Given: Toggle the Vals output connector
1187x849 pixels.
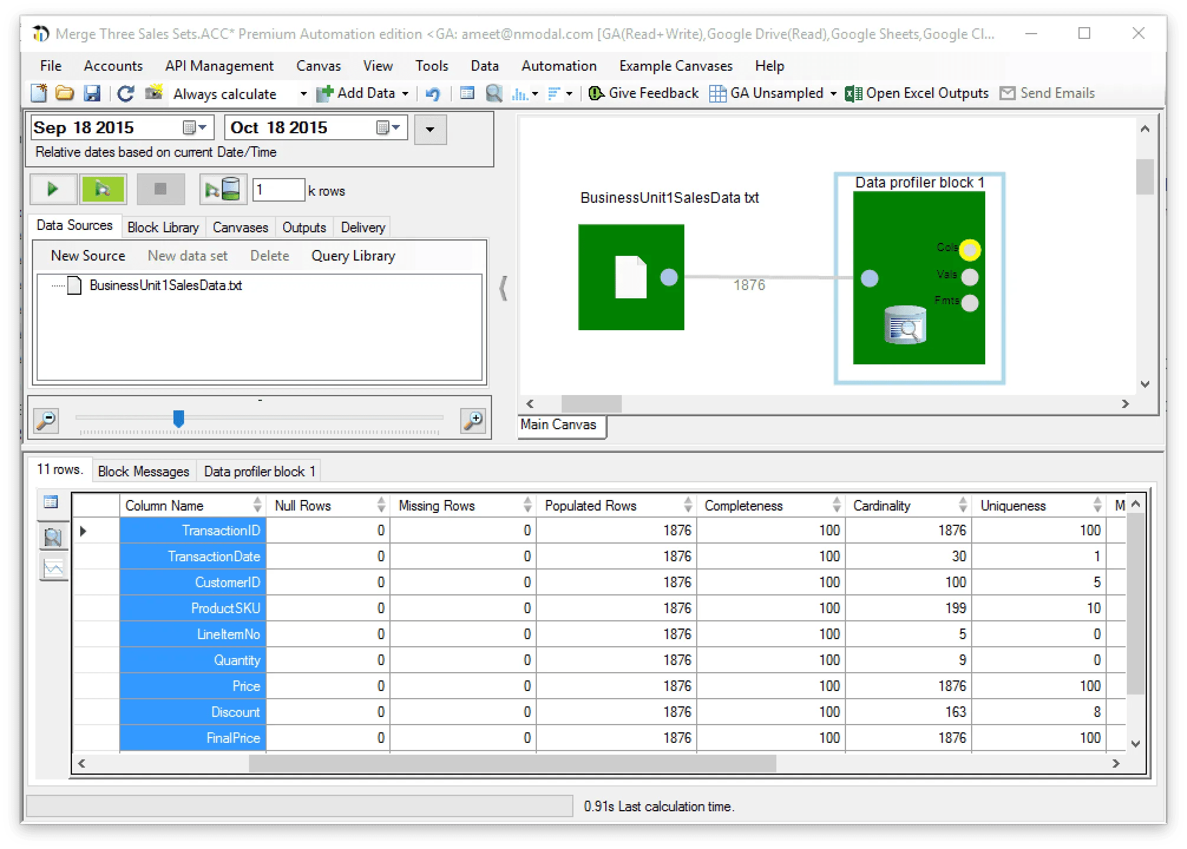Looking at the screenshot, I should 969,277.
